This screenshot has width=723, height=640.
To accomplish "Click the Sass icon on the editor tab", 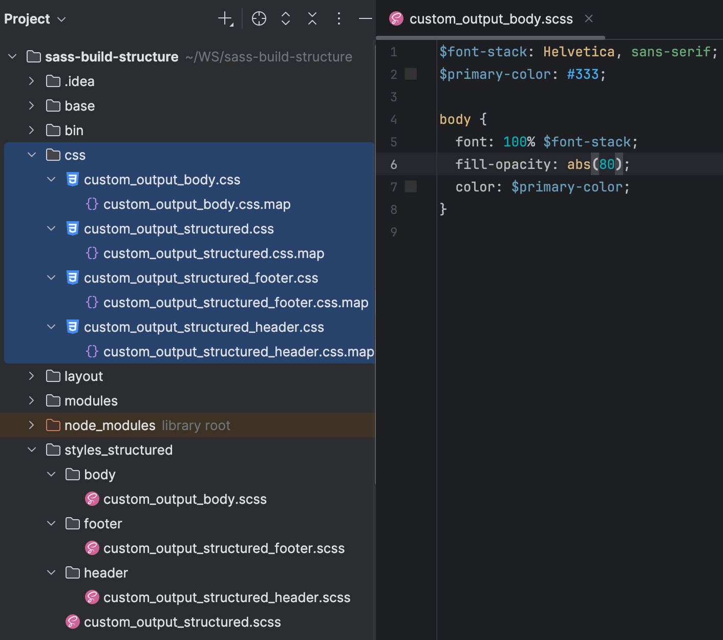I will click(x=396, y=18).
